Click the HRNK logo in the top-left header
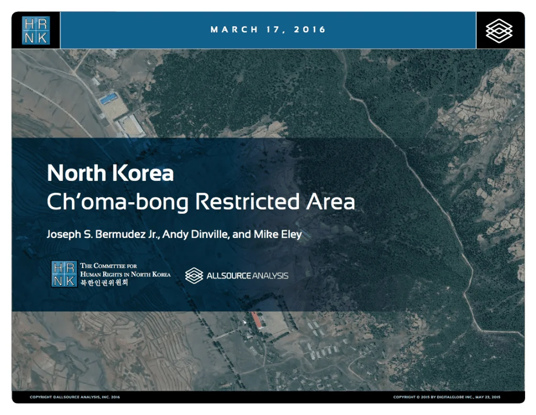Screen dimensions: 536x415 [x=36, y=30]
